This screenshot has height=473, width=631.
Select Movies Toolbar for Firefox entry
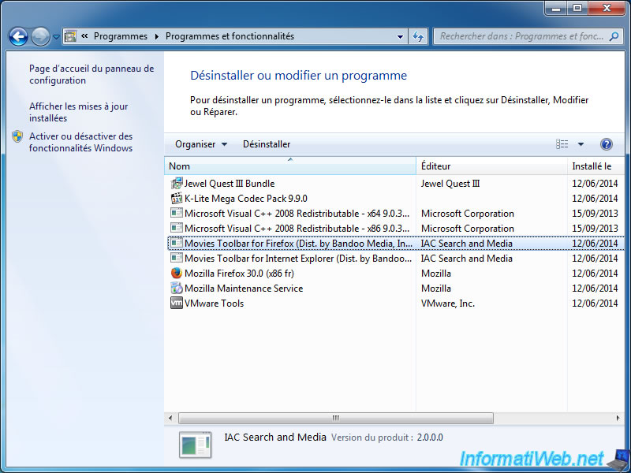[394, 243]
